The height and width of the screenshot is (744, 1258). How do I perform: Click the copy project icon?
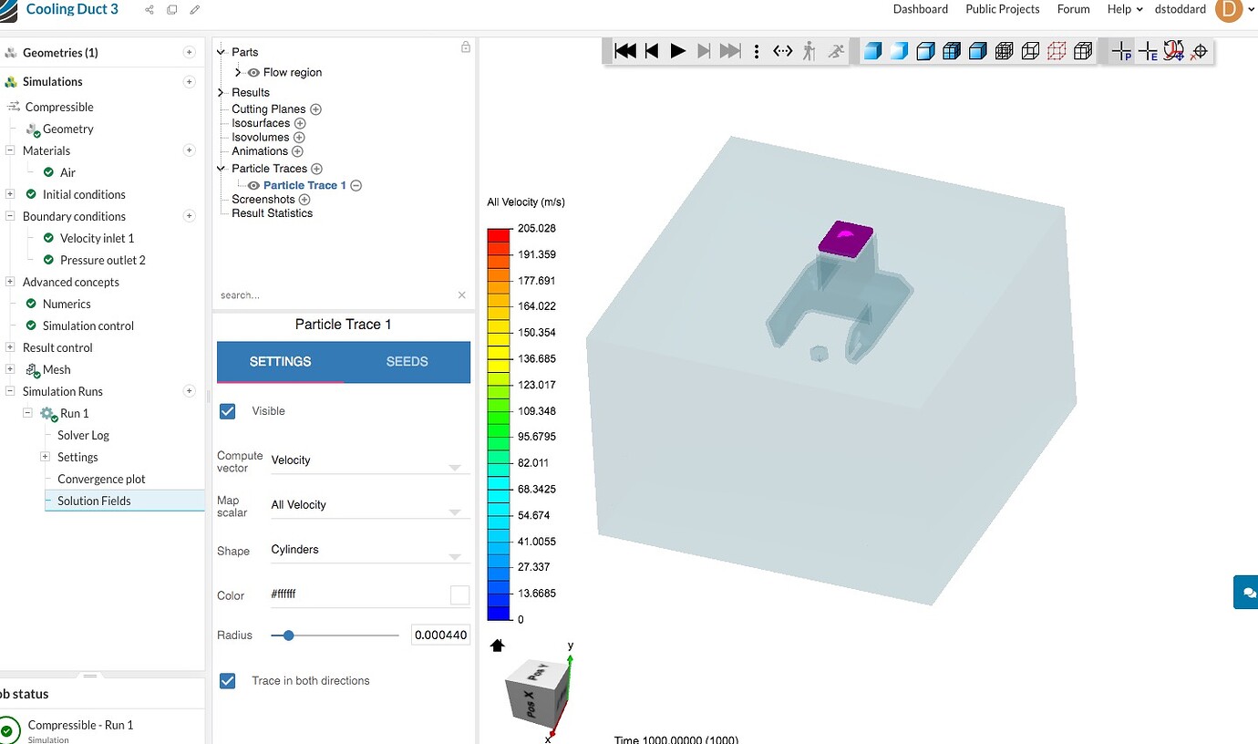(171, 8)
